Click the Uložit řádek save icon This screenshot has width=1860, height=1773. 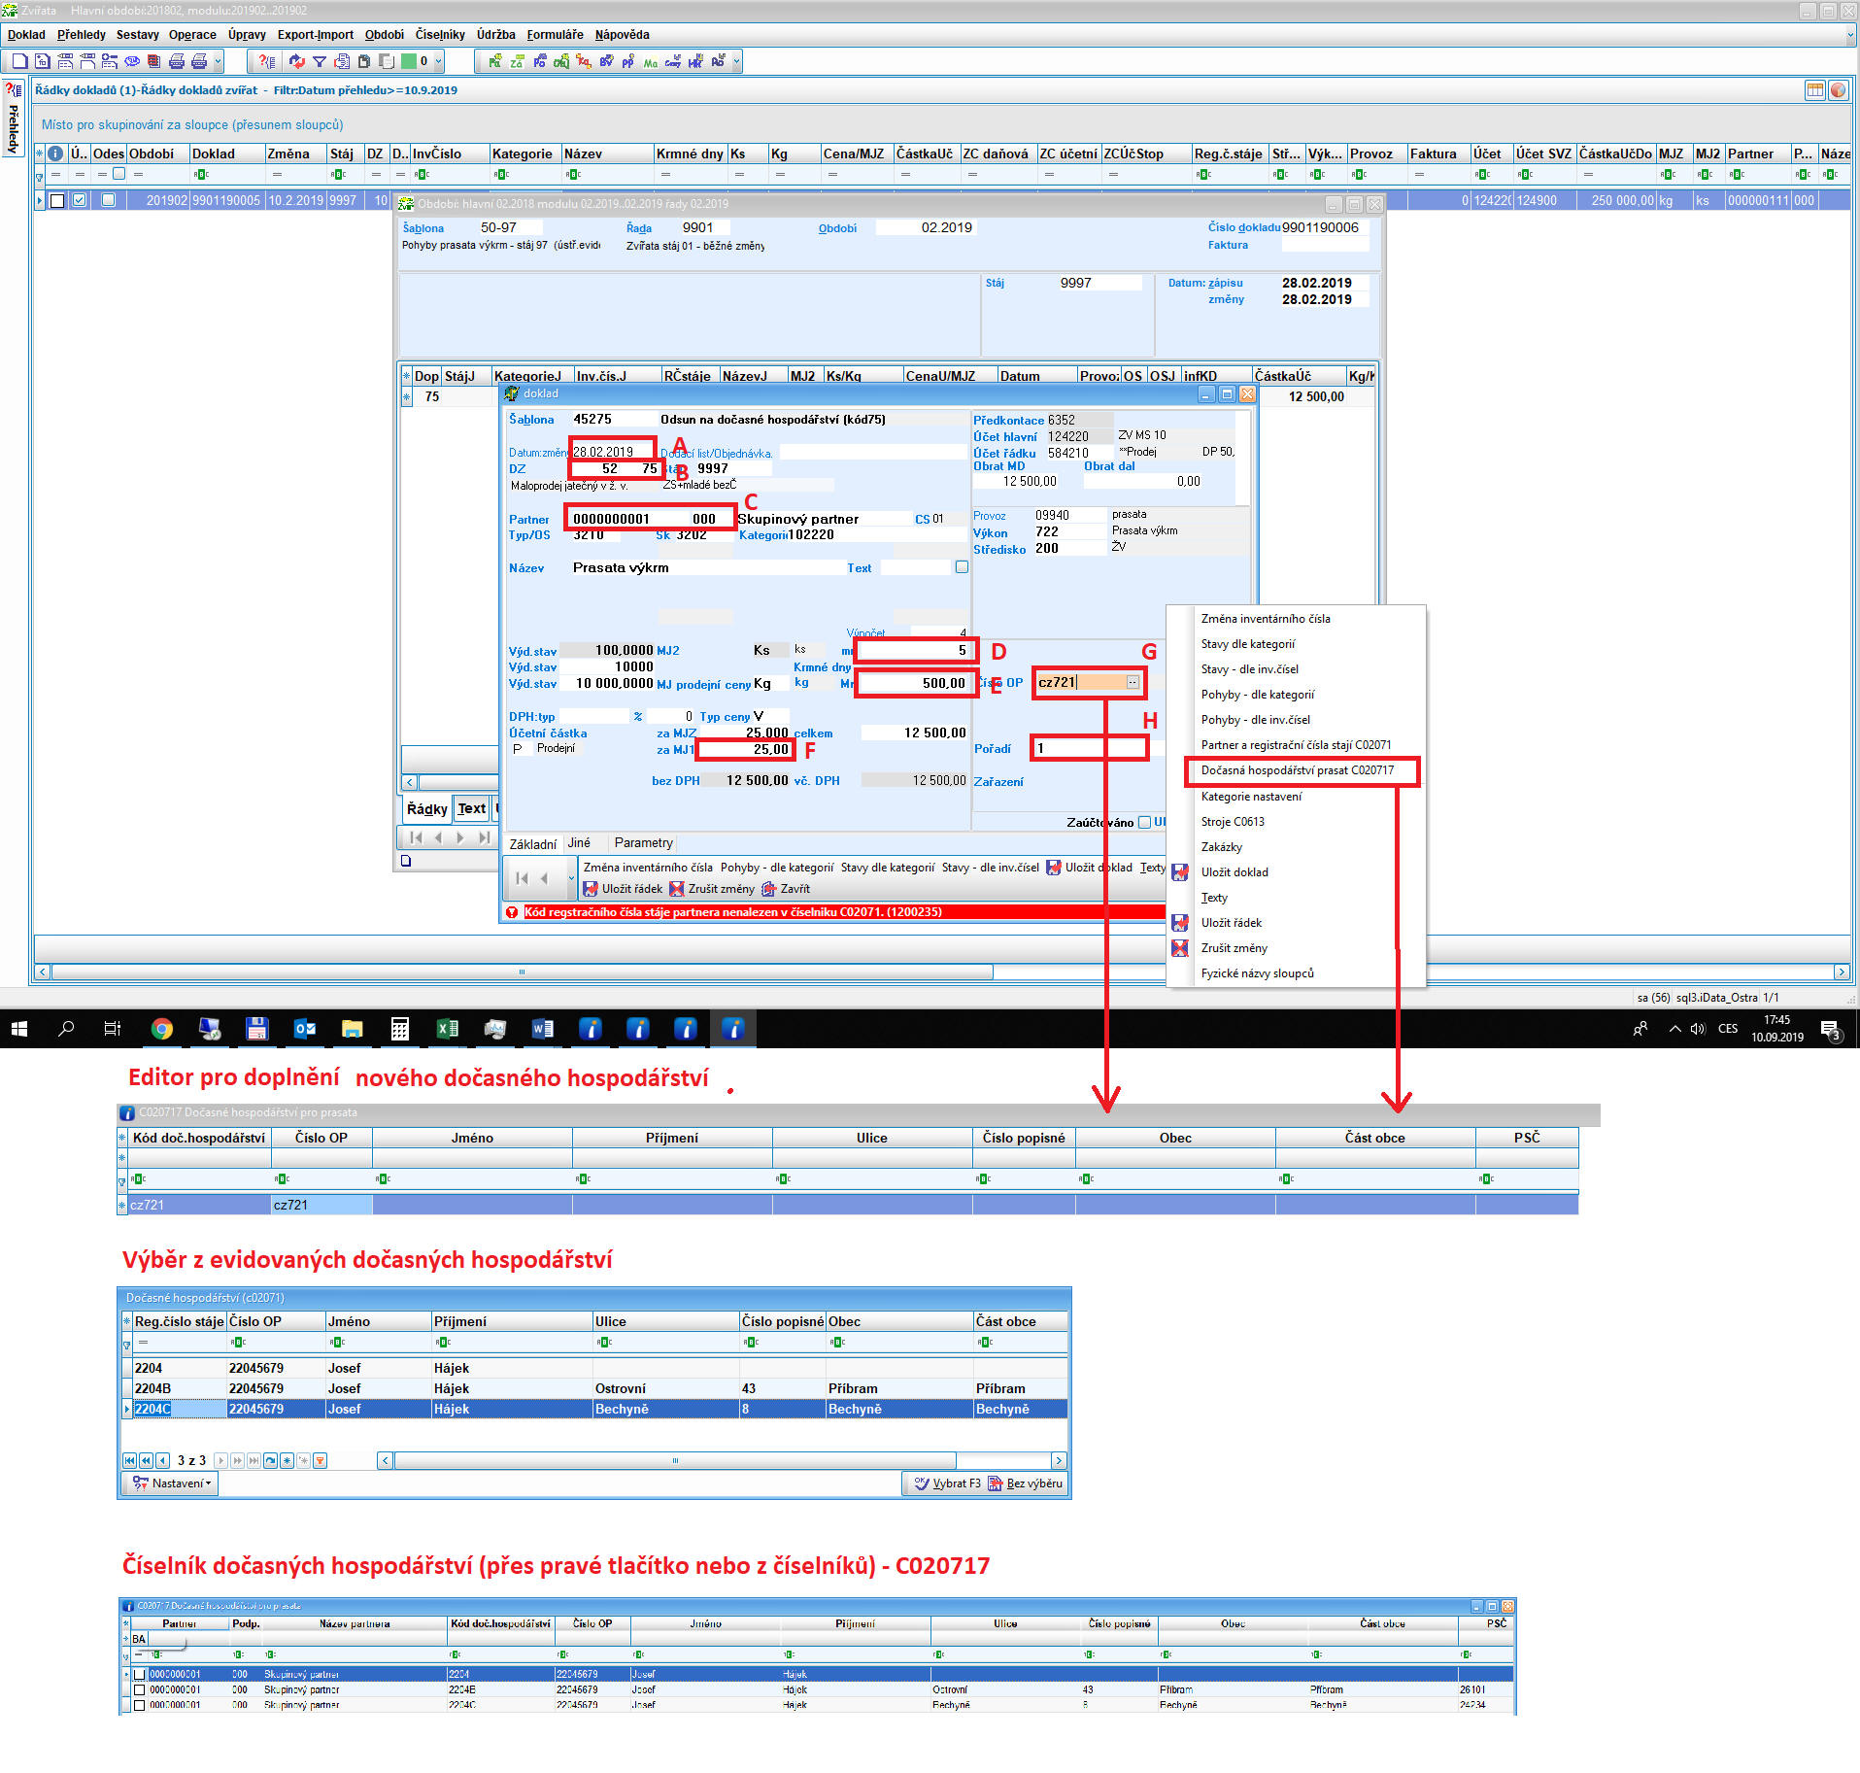point(591,889)
